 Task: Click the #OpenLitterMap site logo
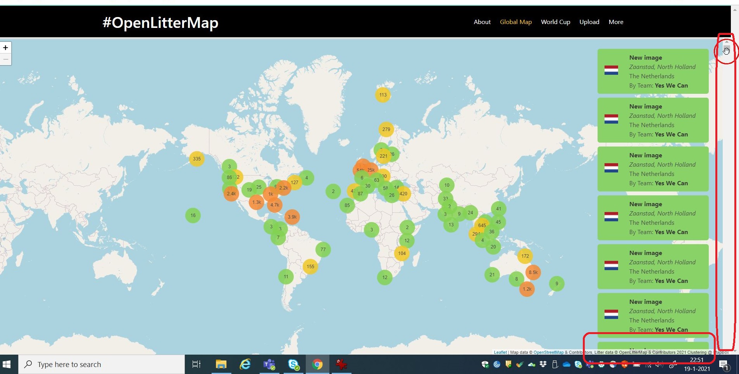[160, 22]
